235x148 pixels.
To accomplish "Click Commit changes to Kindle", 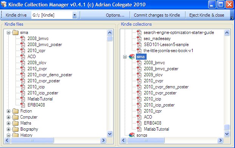I will (x=157, y=15).
